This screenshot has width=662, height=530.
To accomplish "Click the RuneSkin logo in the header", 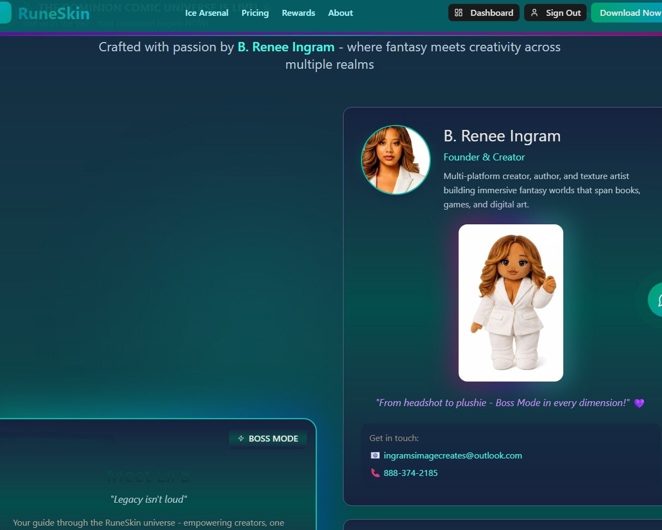I will [45, 13].
